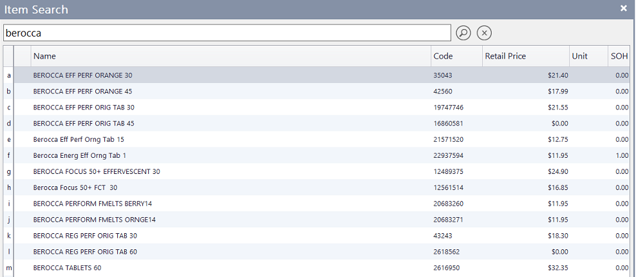Click into the berocca search field
This screenshot has width=636, height=277.
227,33
